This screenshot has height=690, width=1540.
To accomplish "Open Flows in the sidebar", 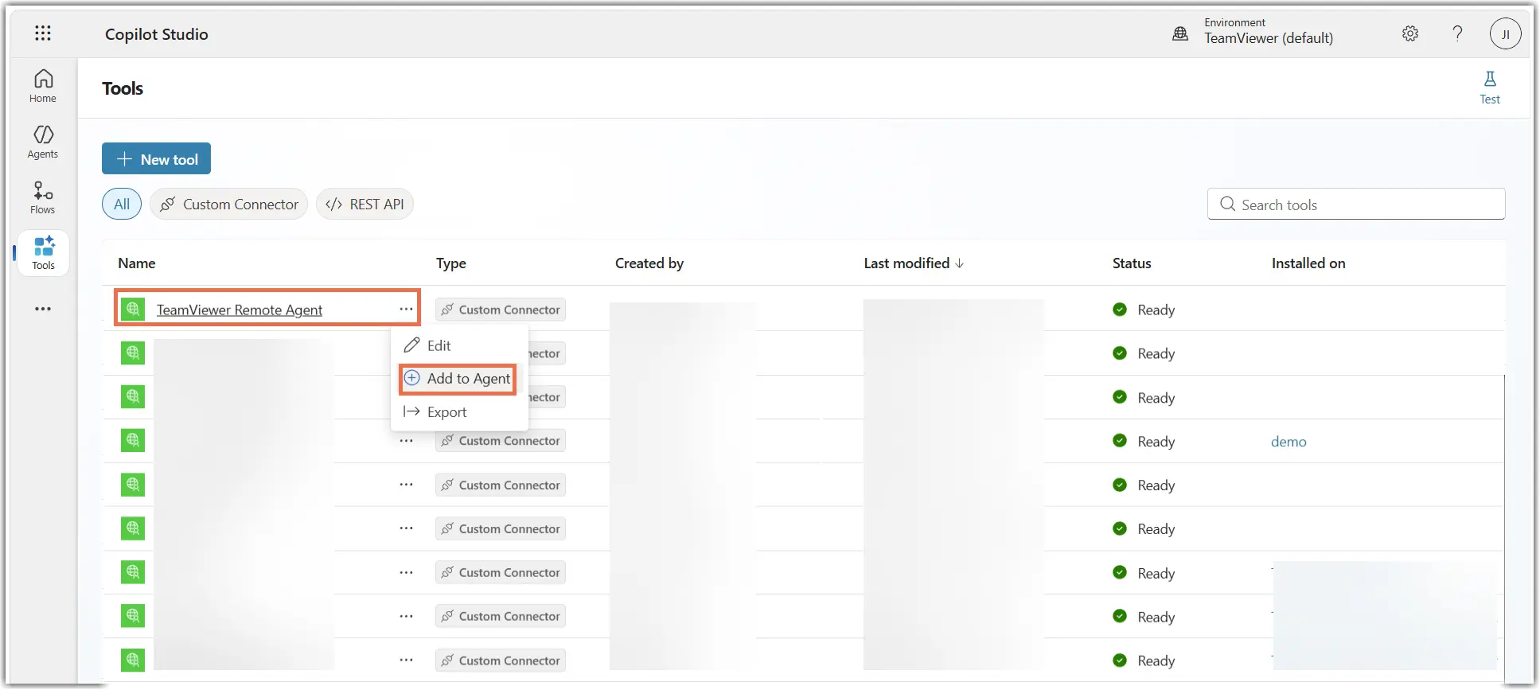I will [43, 197].
